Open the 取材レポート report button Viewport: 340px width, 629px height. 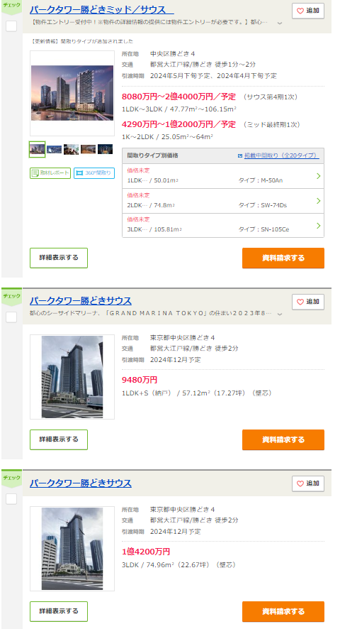(x=50, y=173)
